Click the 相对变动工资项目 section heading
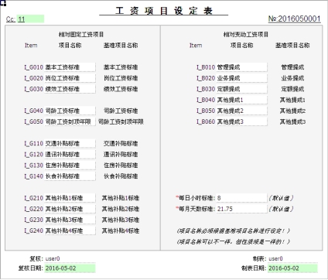 tap(246, 34)
